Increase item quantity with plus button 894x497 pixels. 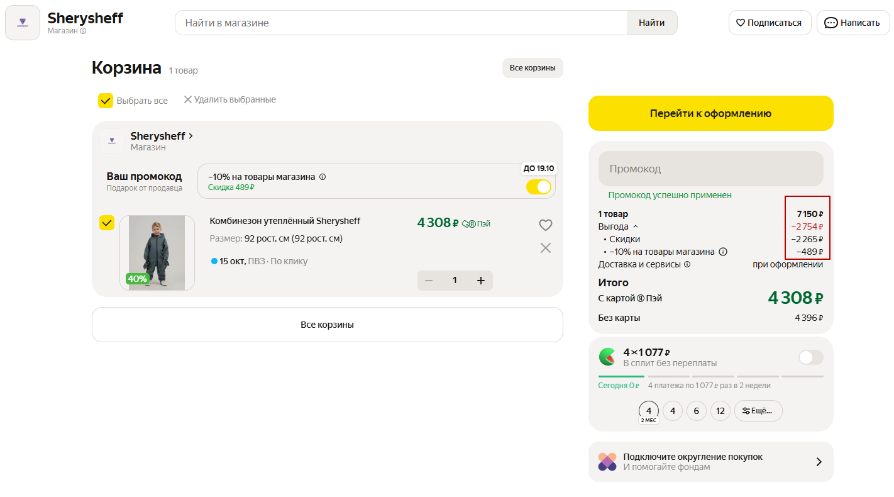[481, 281]
